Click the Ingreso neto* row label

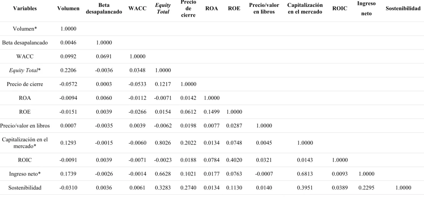25,174
